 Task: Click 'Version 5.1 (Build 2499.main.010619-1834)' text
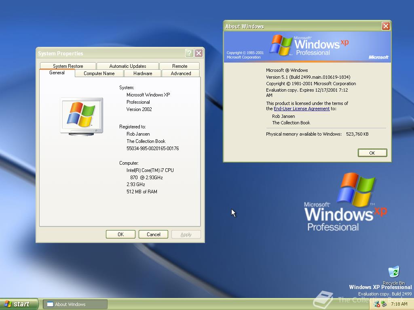(308, 77)
